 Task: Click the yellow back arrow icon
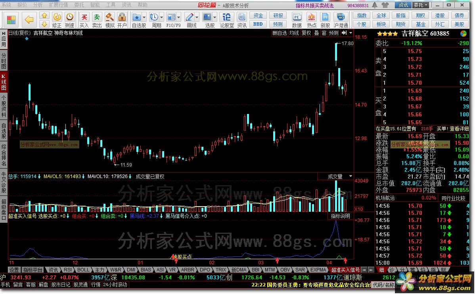[x=29, y=20]
